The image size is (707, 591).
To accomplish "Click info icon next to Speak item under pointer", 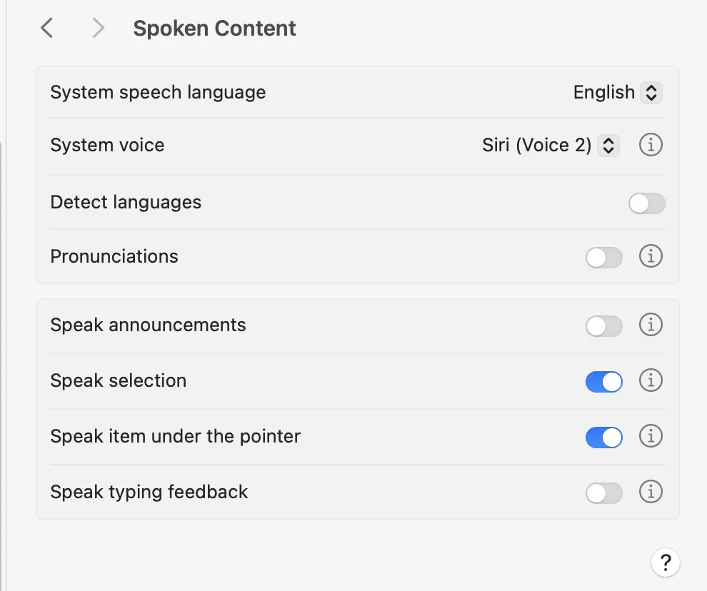I will click(651, 436).
